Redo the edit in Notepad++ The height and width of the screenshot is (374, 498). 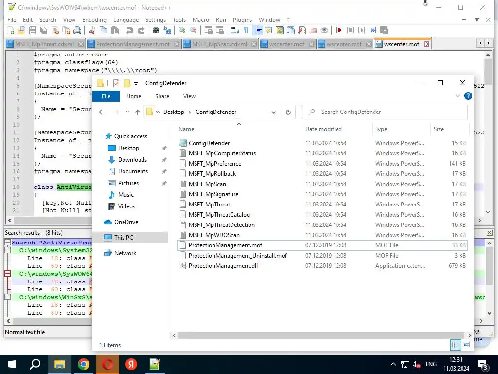(x=141, y=31)
